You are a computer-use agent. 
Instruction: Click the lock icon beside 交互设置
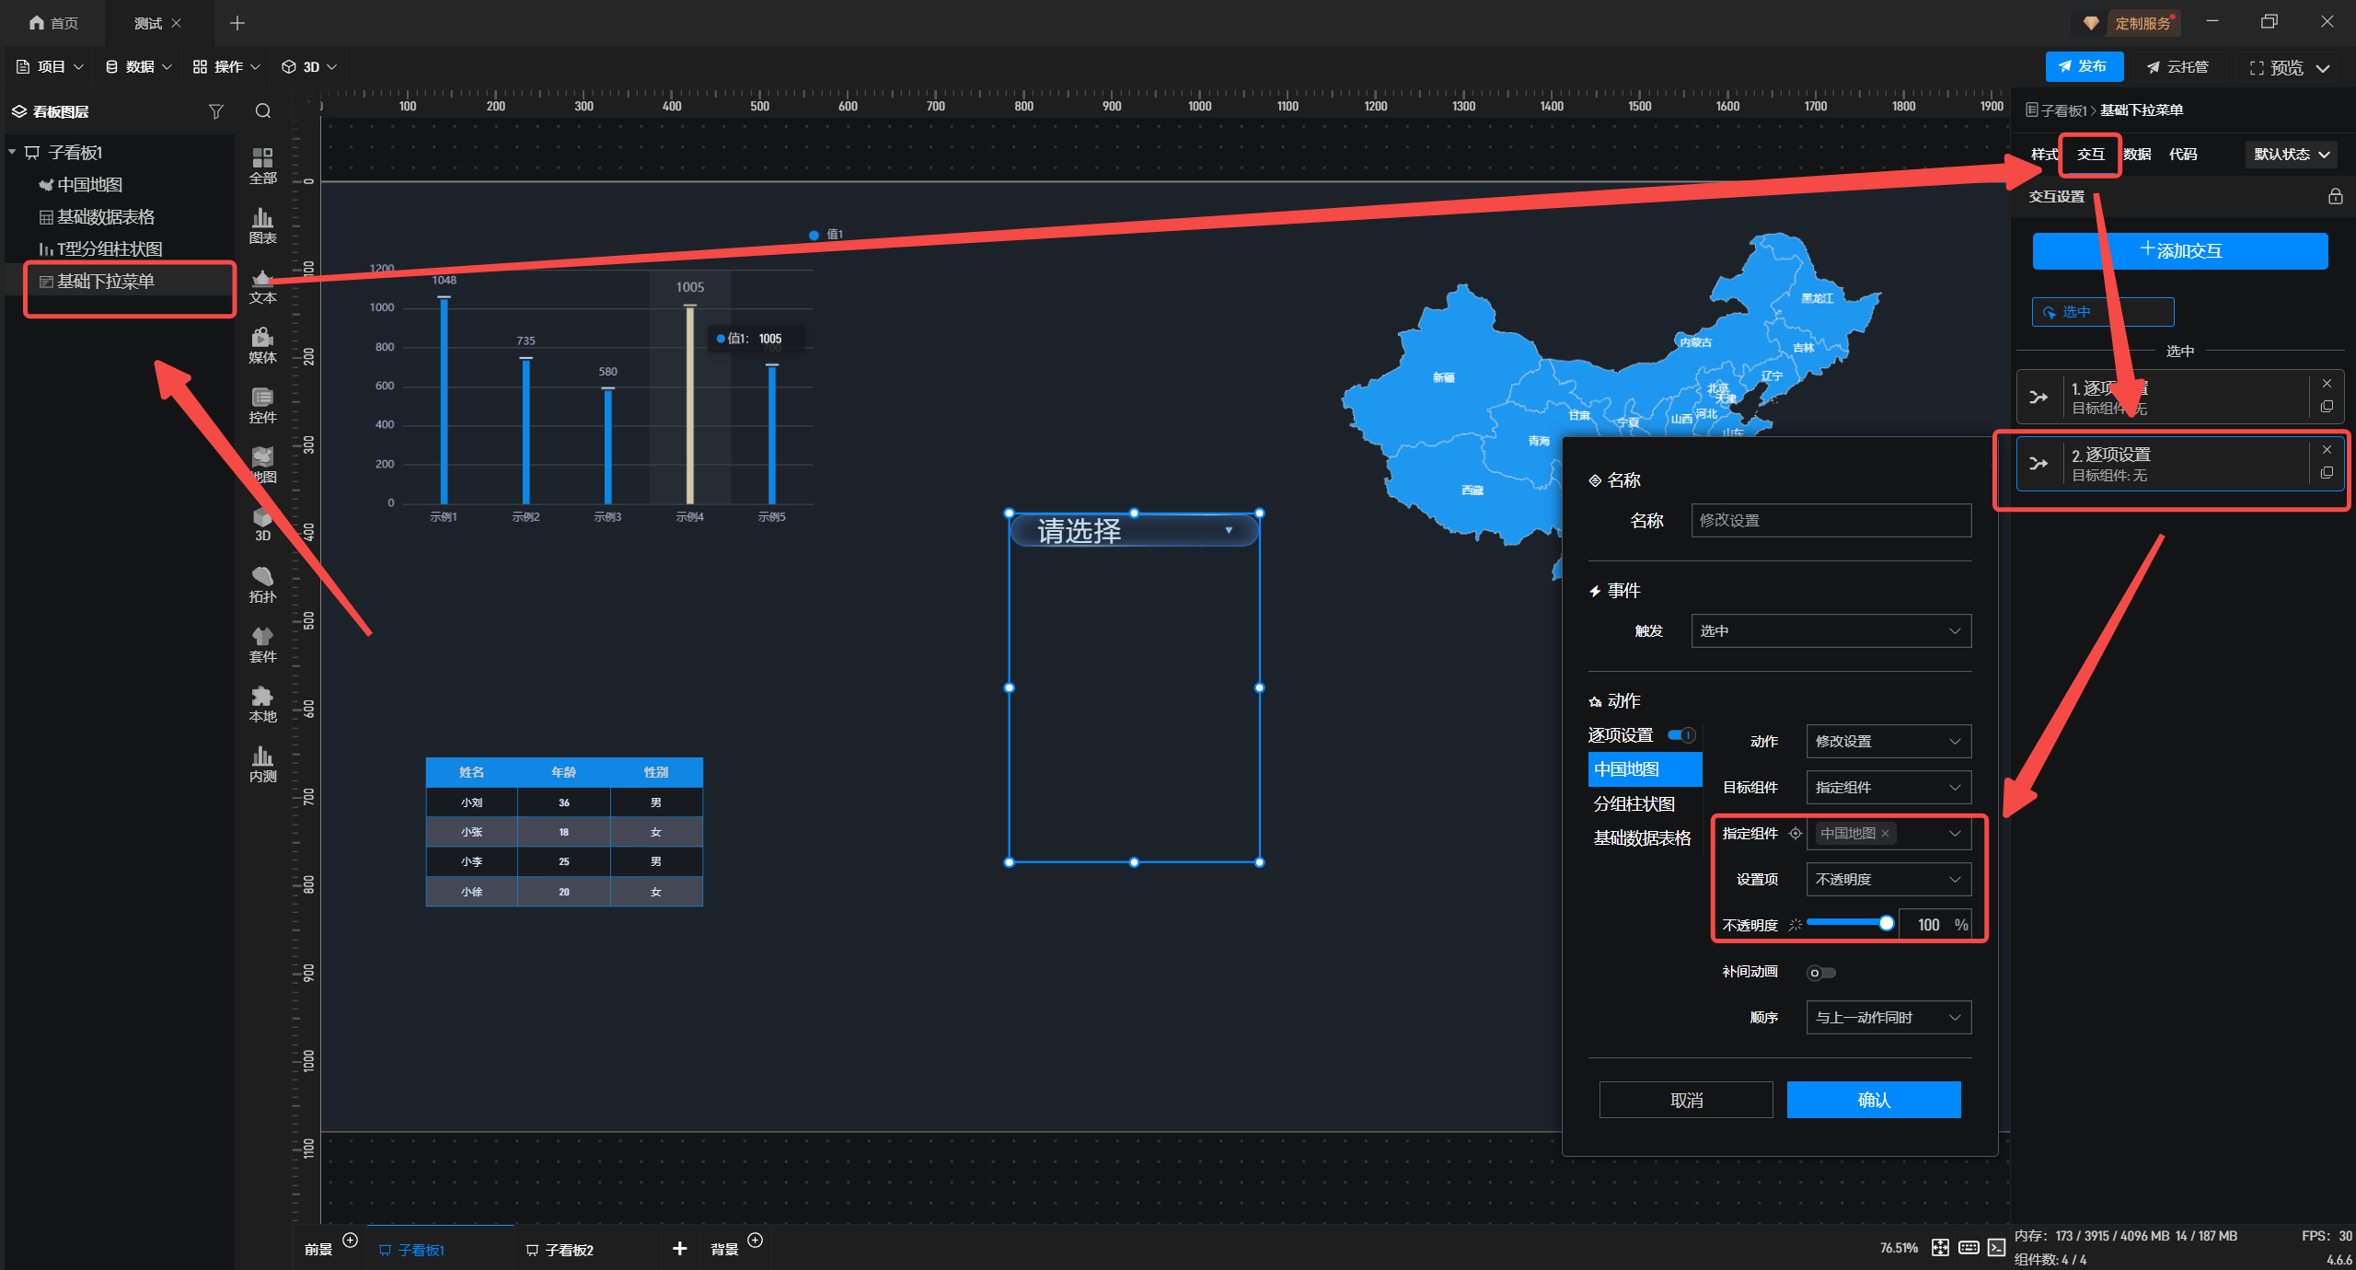coord(2335,196)
